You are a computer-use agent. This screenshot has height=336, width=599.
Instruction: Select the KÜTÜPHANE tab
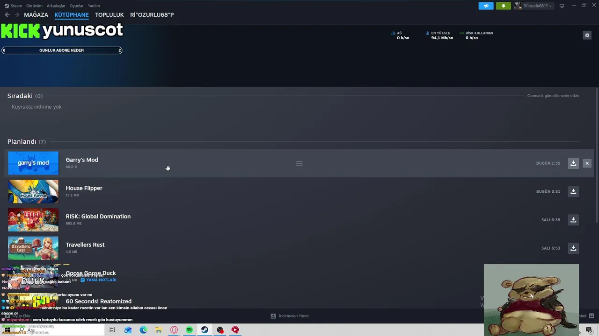[x=72, y=15]
